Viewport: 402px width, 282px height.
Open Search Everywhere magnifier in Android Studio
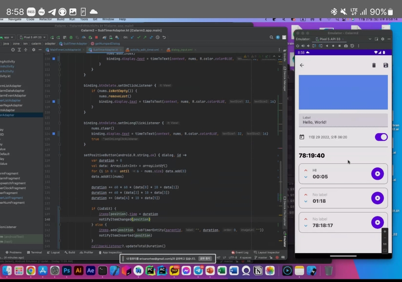click(x=271, y=37)
